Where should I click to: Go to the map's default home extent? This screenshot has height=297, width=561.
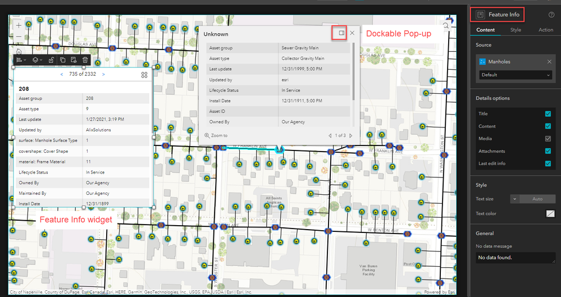(x=19, y=52)
